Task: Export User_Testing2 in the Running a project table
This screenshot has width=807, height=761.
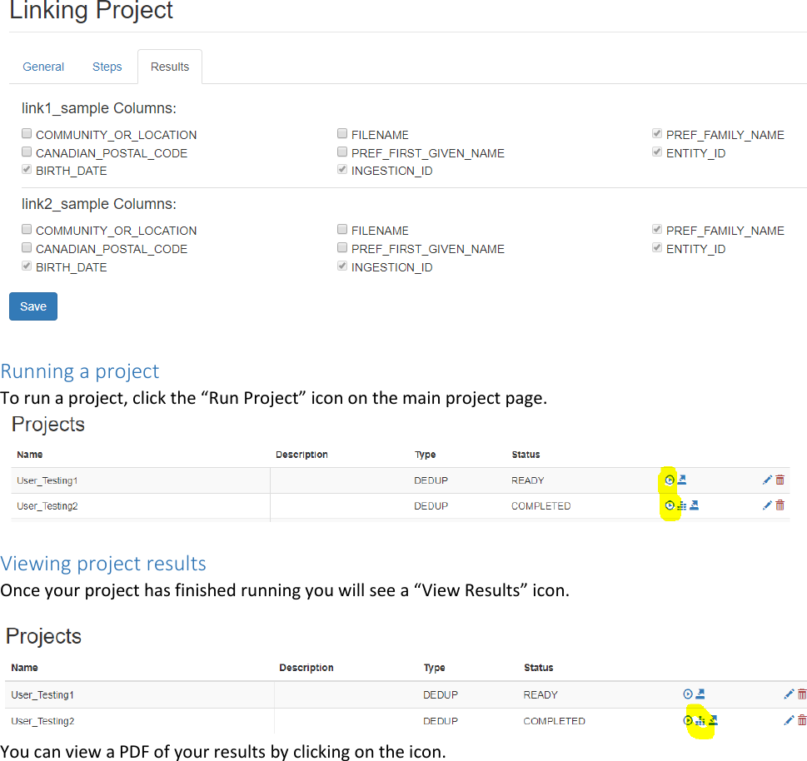Action: [694, 505]
